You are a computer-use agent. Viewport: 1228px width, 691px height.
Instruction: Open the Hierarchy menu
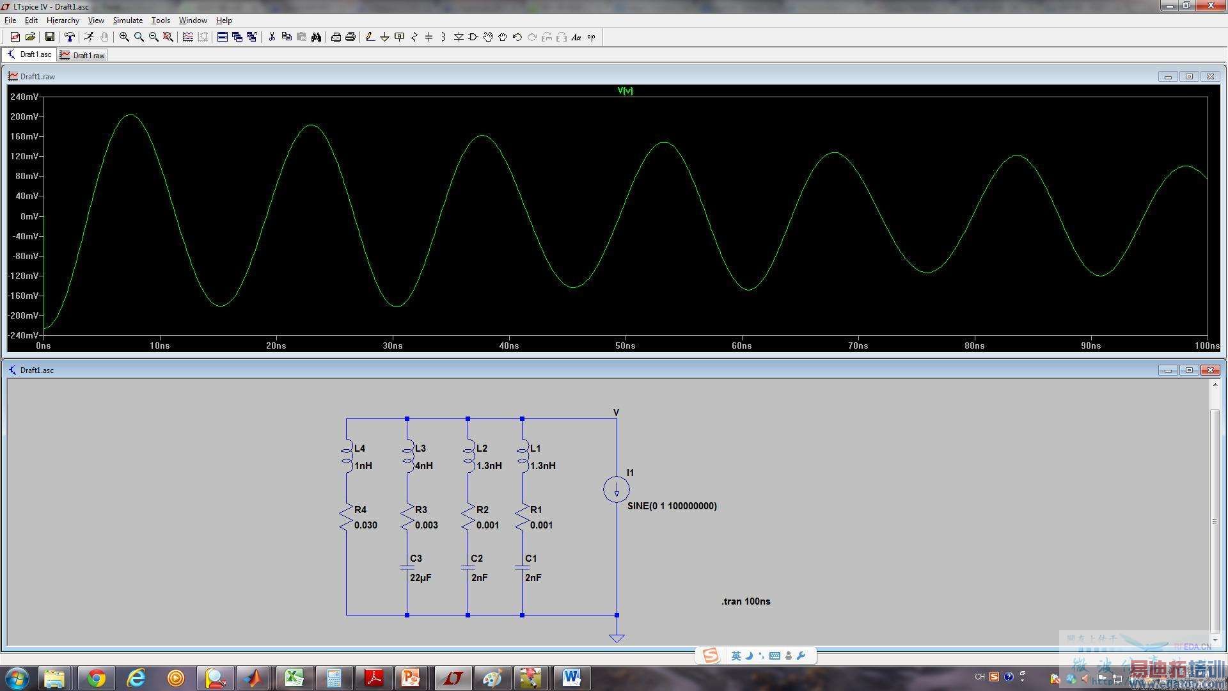point(63,20)
